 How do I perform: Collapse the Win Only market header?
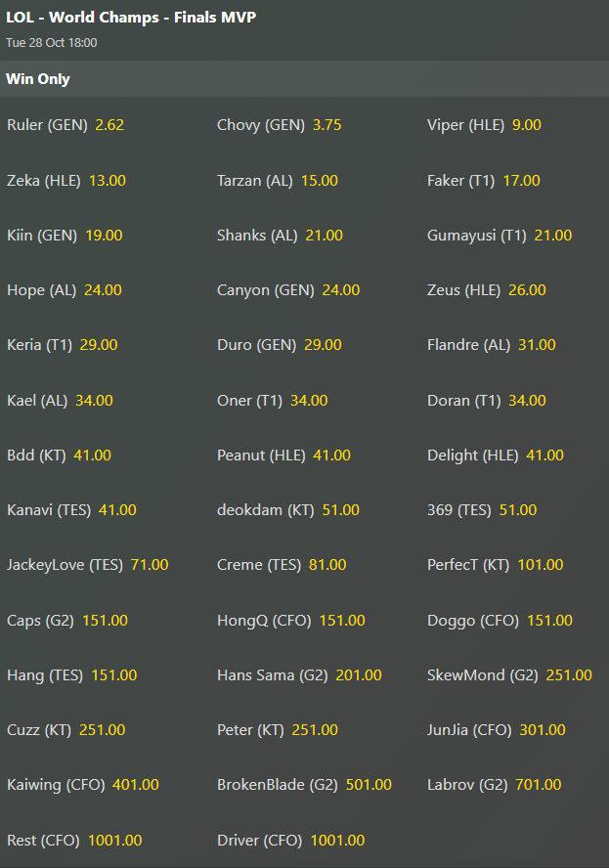pyautogui.click(x=305, y=79)
